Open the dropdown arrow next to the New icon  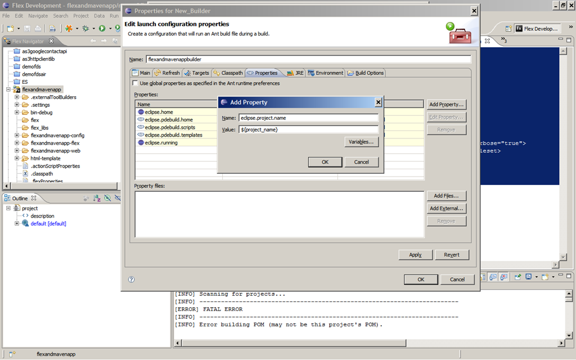19,28
